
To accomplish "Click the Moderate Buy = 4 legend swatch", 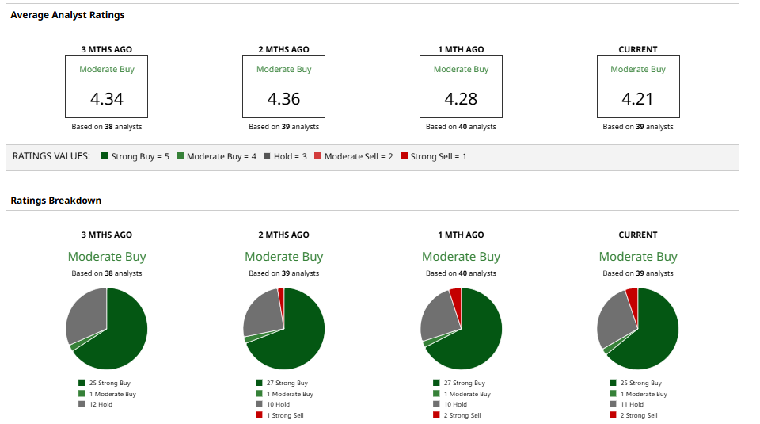I will [180, 156].
